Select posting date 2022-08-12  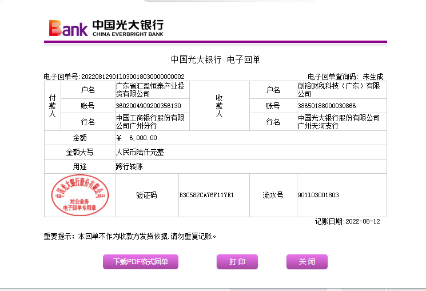point(363,221)
